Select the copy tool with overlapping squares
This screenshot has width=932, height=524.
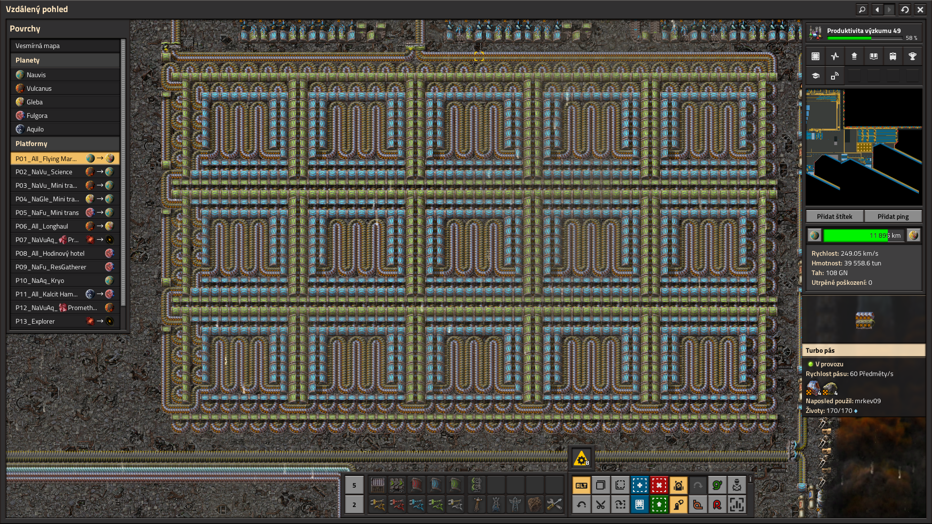click(600, 485)
